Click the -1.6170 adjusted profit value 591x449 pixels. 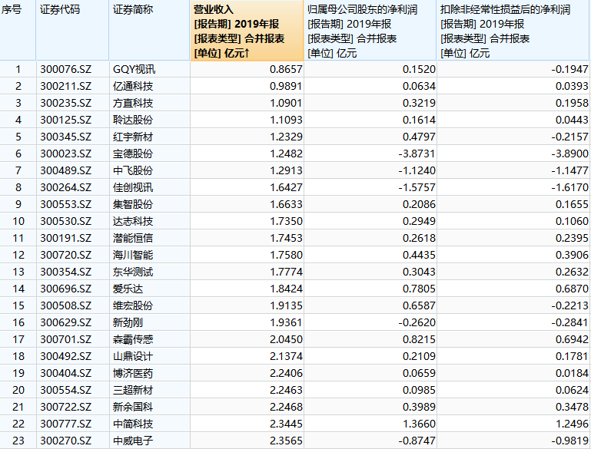coord(569,187)
